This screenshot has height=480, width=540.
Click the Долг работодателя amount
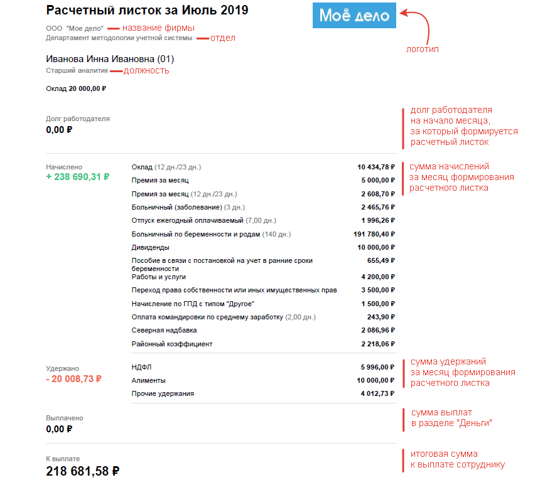pyautogui.click(x=59, y=131)
